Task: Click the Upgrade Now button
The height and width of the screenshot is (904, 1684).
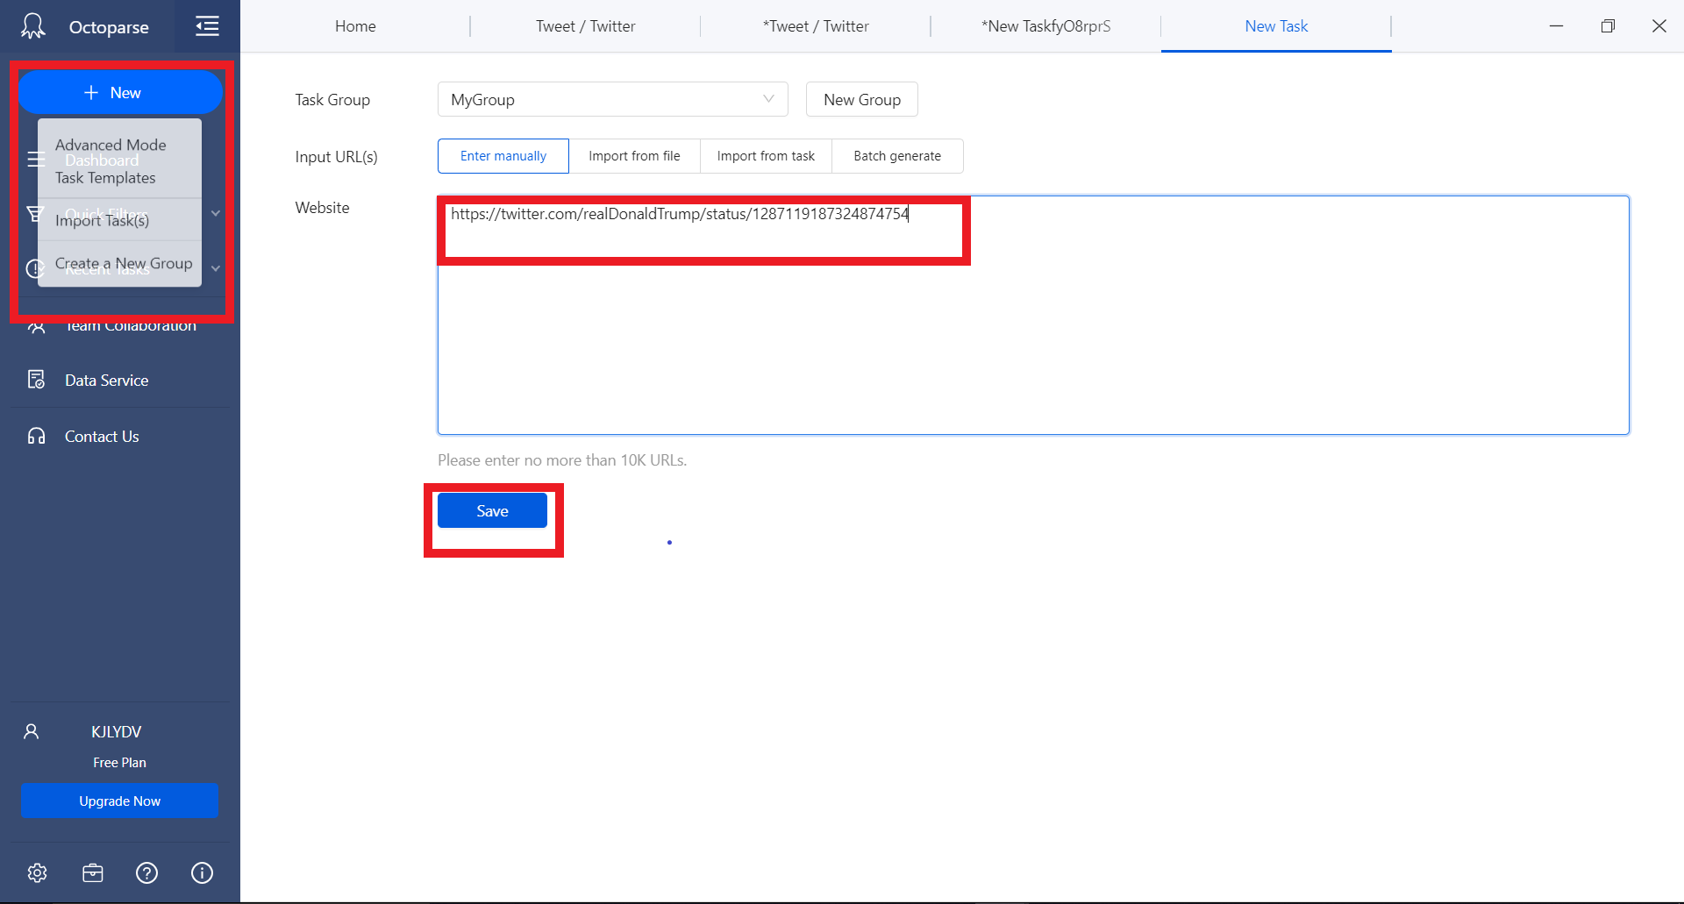Action: 119,801
